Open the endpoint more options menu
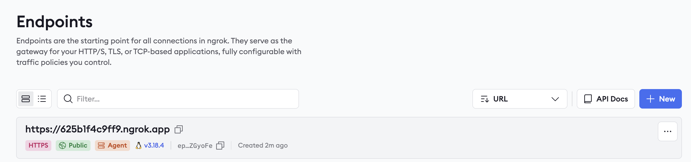Viewport: 691px width, 162px height. point(668,131)
